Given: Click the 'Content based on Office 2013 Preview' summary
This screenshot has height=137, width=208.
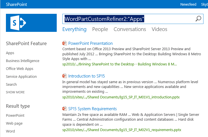Looking at the screenshot, I should coord(132,54).
